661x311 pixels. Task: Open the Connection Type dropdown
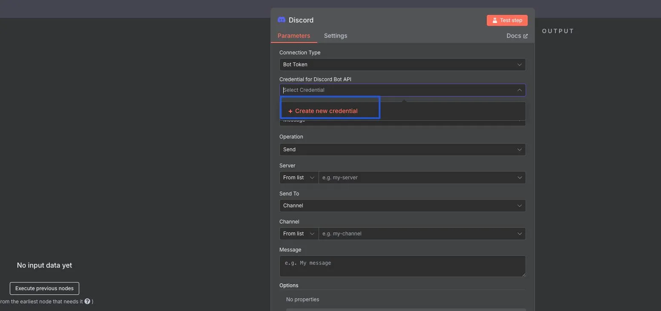[x=402, y=65]
